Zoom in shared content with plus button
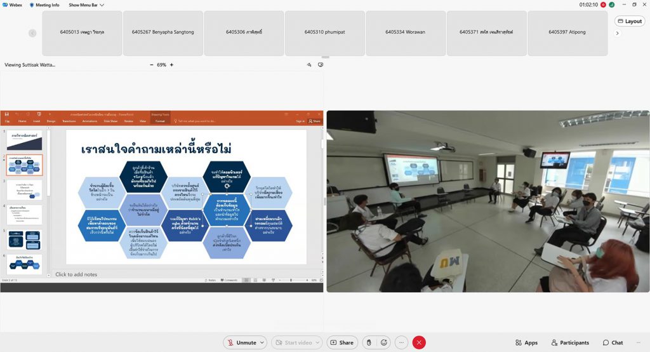The image size is (650, 352). click(x=171, y=65)
